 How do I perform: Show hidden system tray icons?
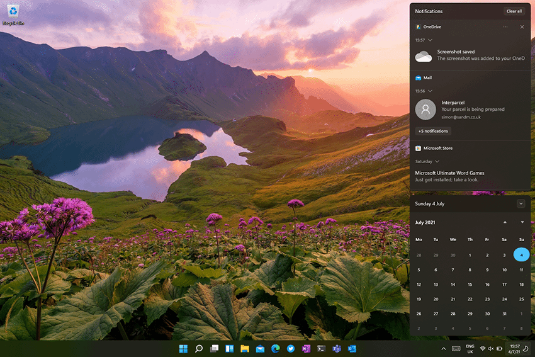click(443, 348)
